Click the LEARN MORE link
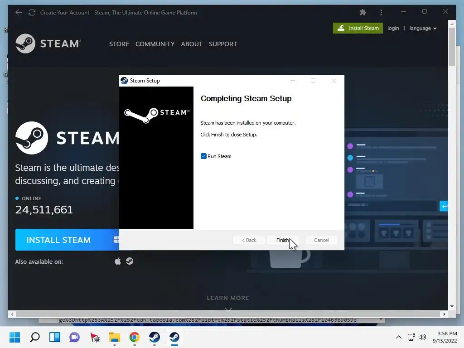464x348 pixels. [228, 298]
